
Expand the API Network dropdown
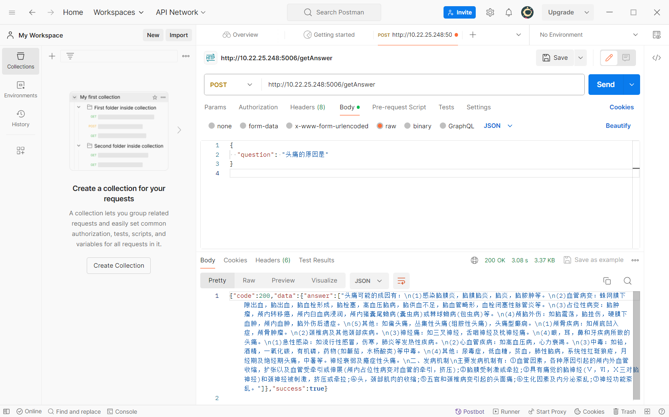(180, 12)
